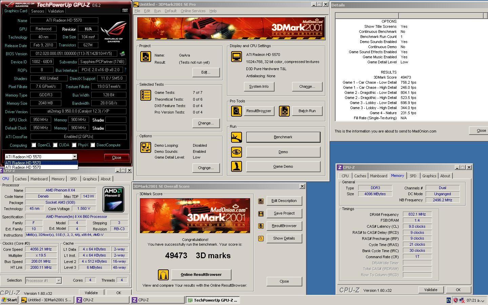
Task: Click Validate in right CPU-Z window
Action: (x=431, y=290)
